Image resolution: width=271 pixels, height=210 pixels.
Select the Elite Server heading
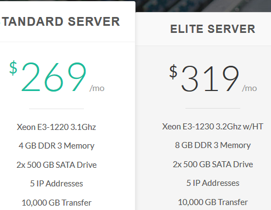coord(213,29)
